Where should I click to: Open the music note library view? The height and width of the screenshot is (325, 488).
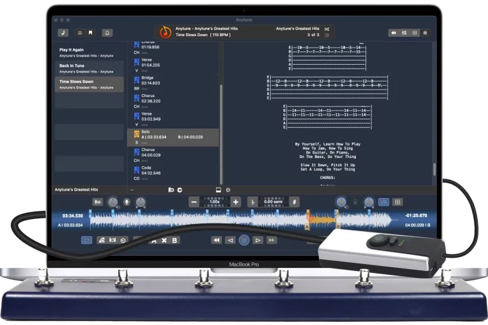tap(63, 32)
